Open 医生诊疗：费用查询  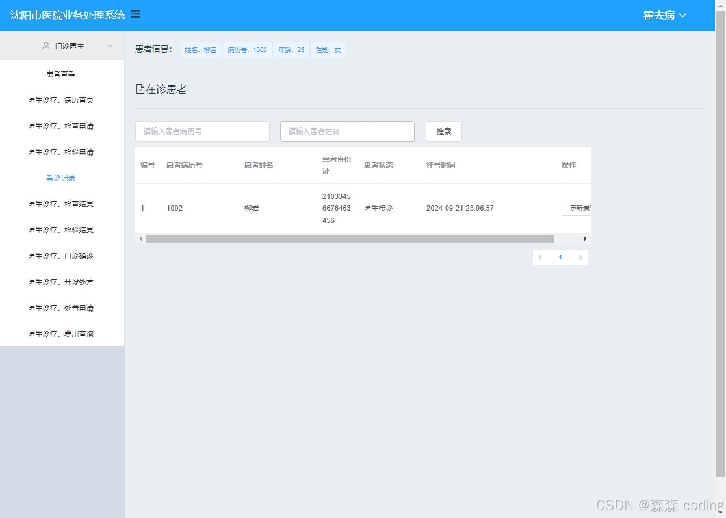[x=60, y=333]
